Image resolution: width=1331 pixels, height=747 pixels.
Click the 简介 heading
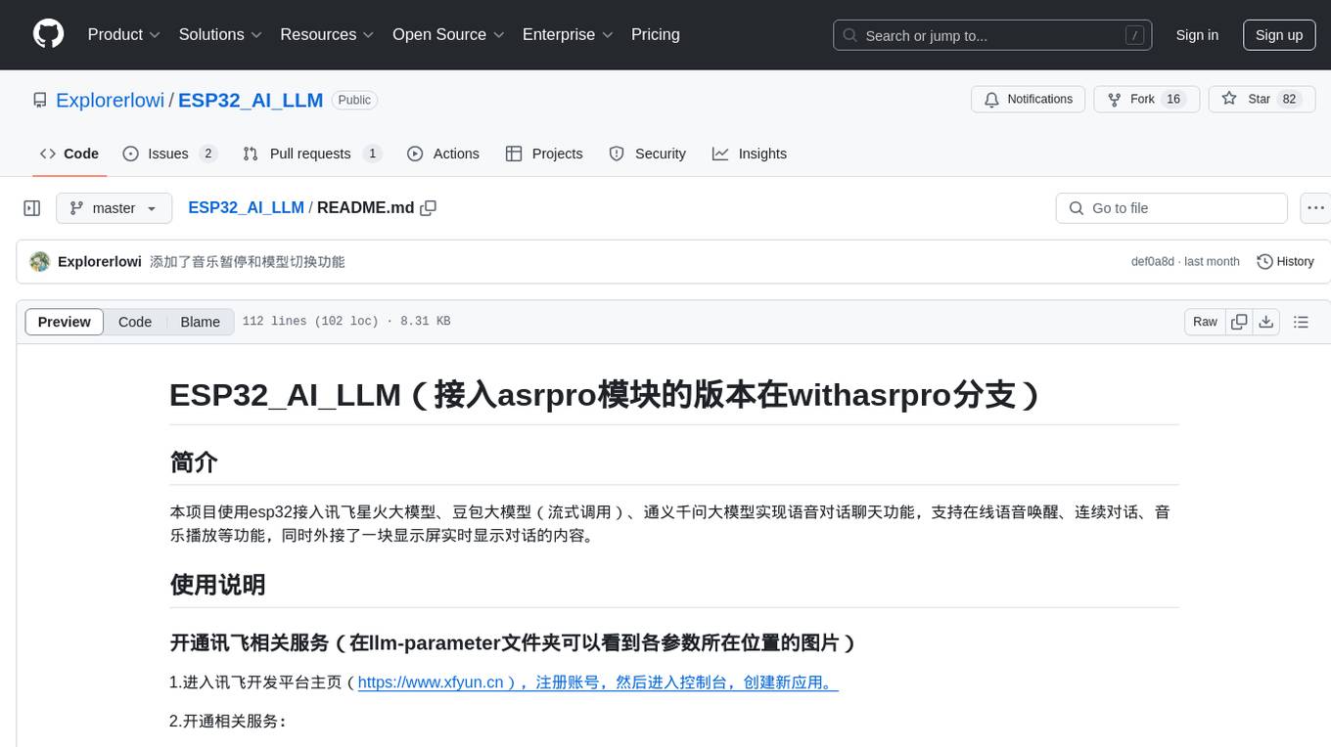[194, 462]
